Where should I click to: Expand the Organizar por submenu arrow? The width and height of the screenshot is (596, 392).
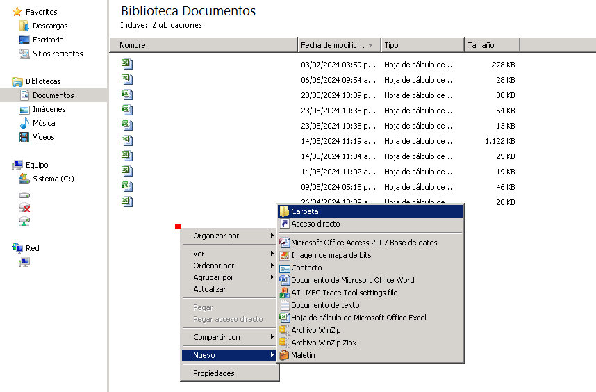pyautogui.click(x=272, y=236)
